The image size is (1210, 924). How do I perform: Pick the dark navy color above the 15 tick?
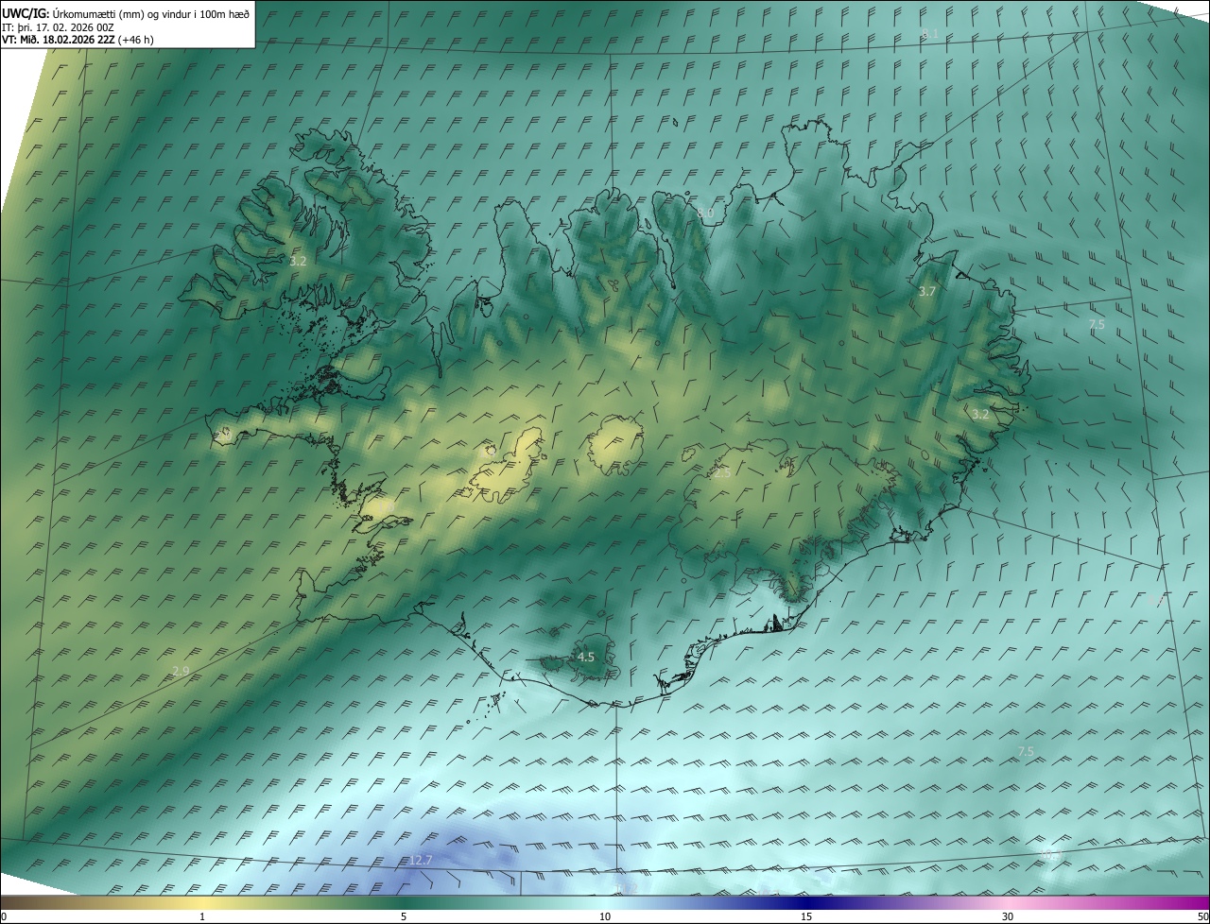806,903
